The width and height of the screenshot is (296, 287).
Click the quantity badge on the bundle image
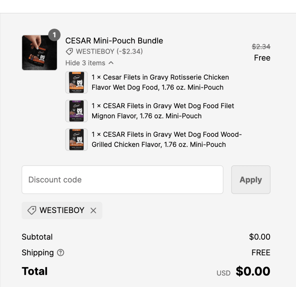pos(54,35)
